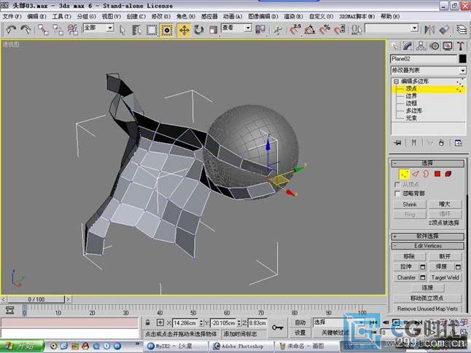Open the 文件(F) menu
The width and height of the screenshot is (471, 353).
(12, 17)
